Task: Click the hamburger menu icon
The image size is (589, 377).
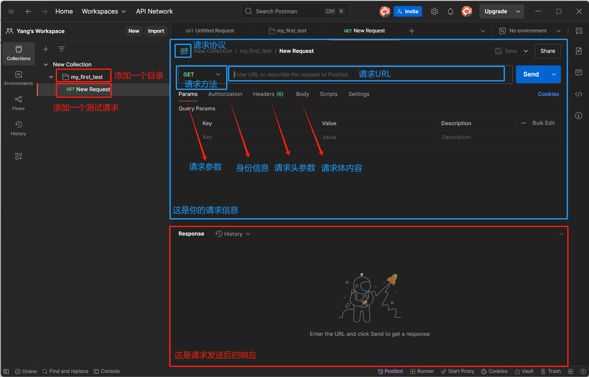Action: click(x=11, y=11)
